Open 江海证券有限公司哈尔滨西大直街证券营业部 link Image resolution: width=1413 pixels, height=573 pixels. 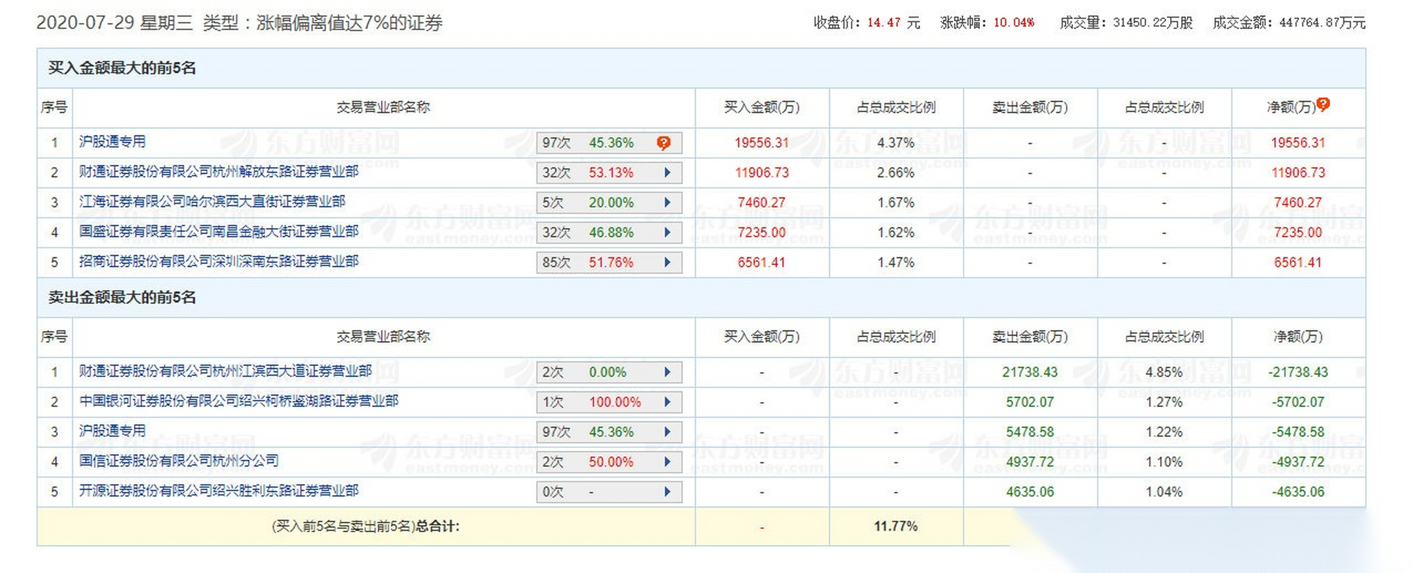pos(212,201)
